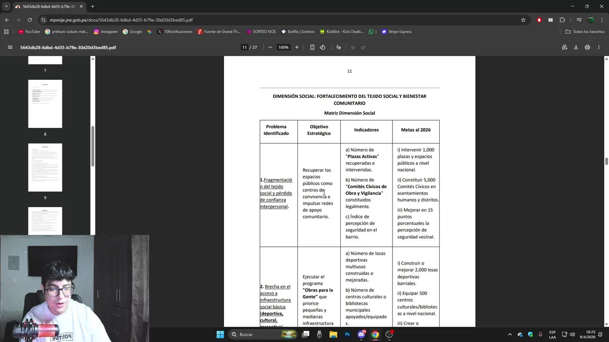Print the PDF document
609x342 pixels.
click(x=587, y=47)
